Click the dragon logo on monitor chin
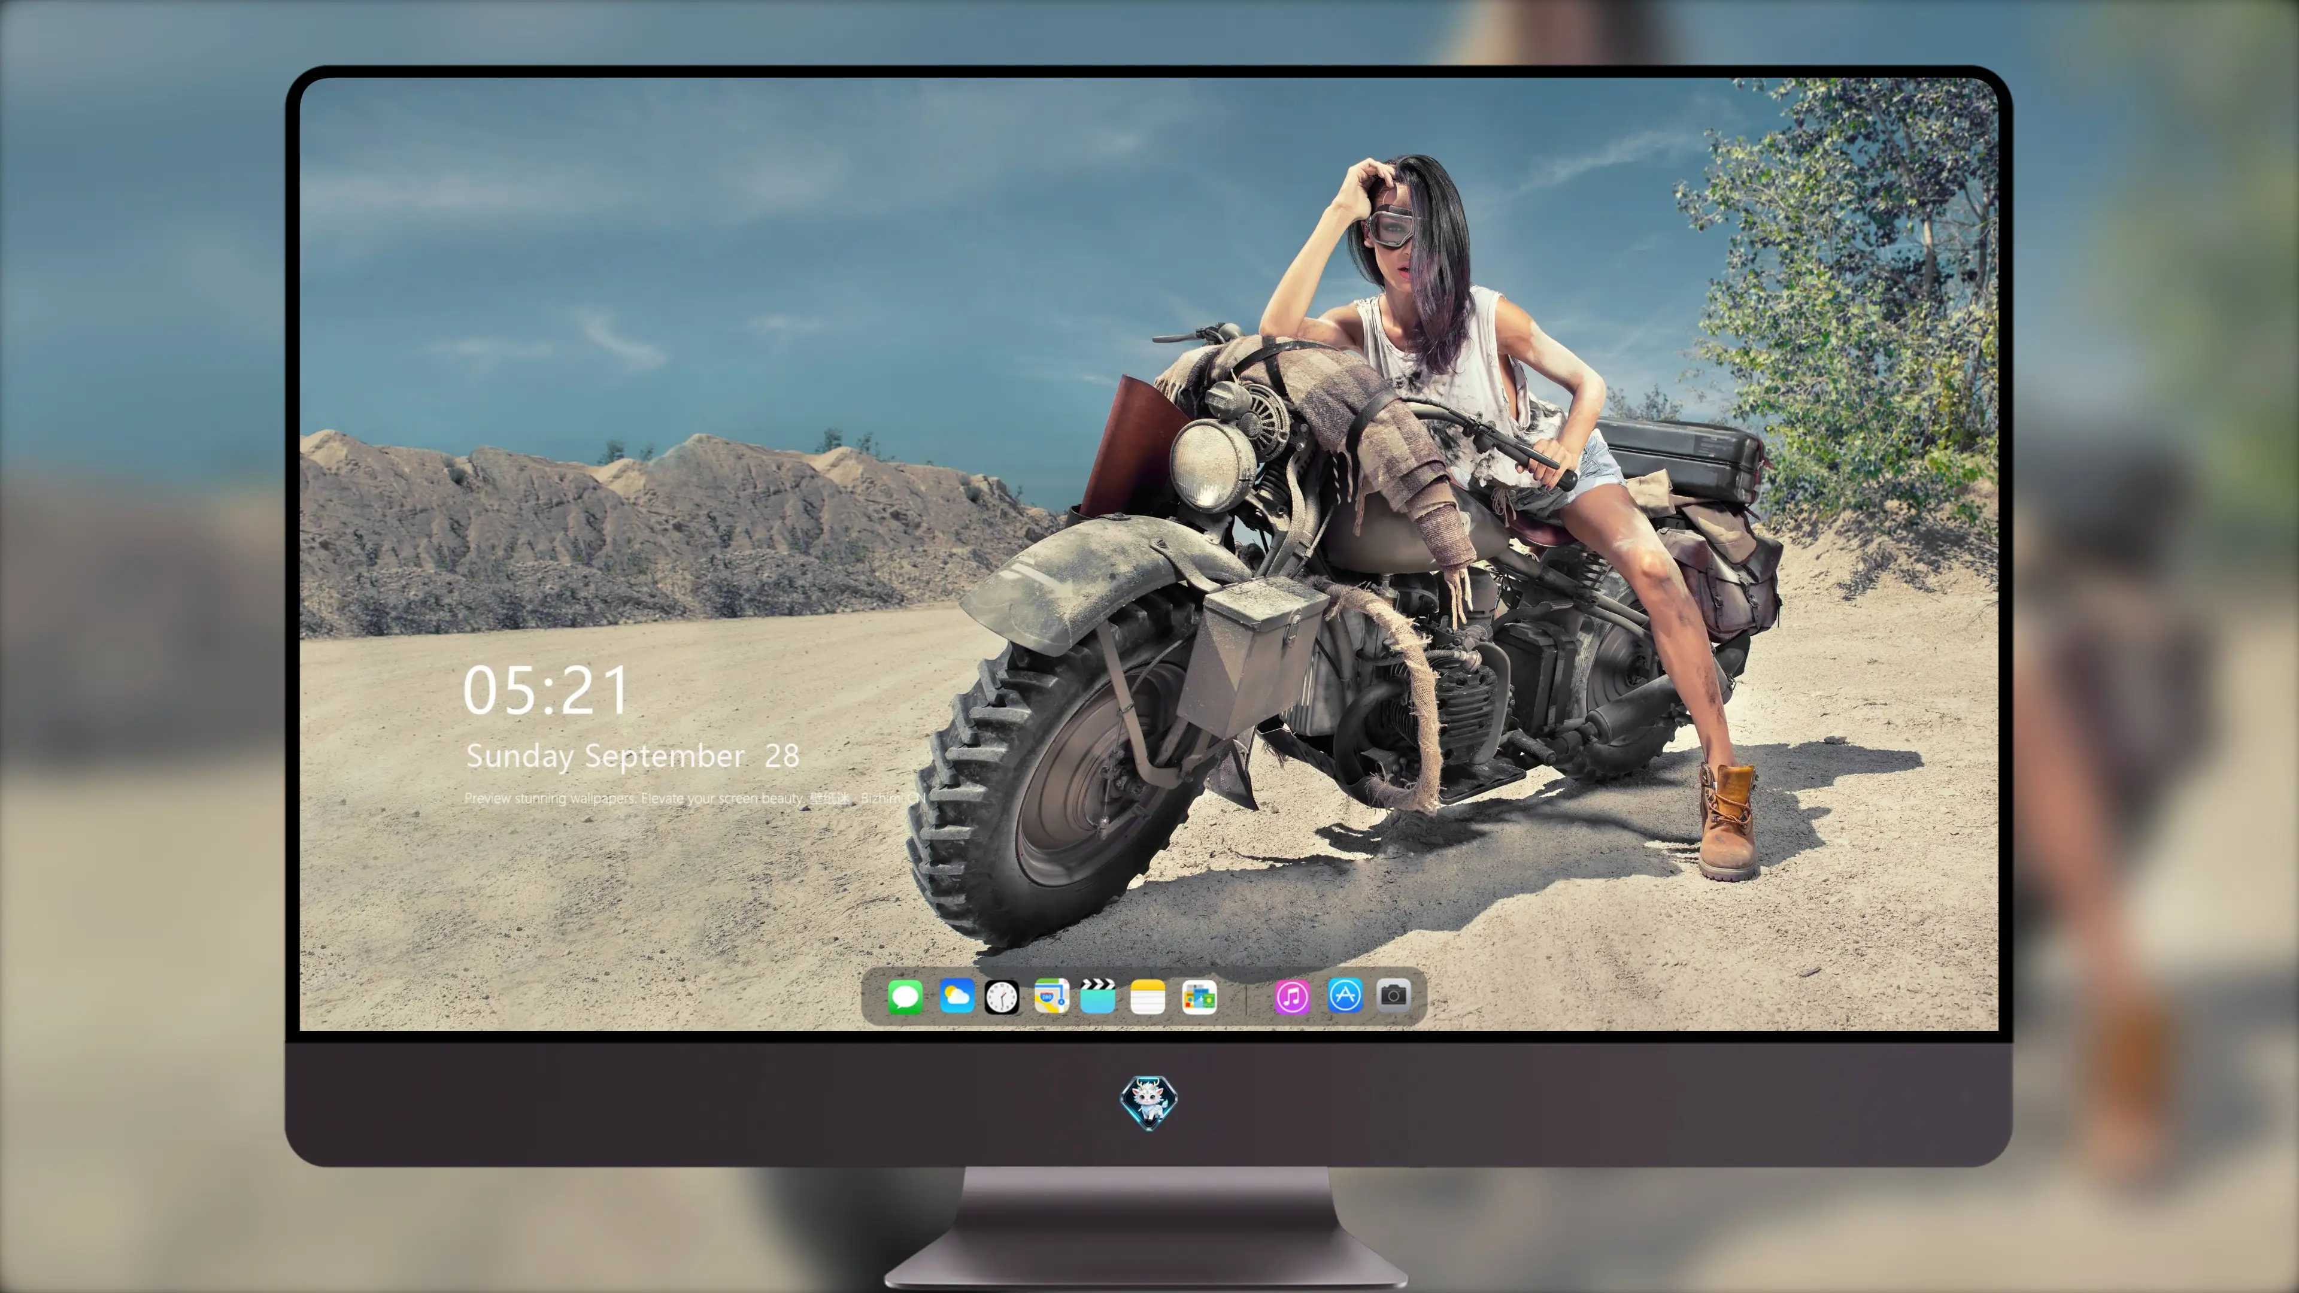Screen dimensions: 2299x1293 pos(1149,1102)
